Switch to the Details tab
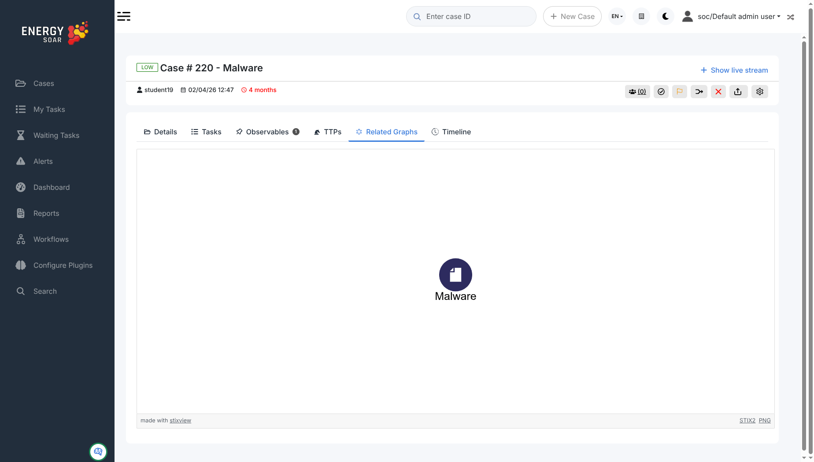The height and width of the screenshot is (462, 814). [160, 132]
